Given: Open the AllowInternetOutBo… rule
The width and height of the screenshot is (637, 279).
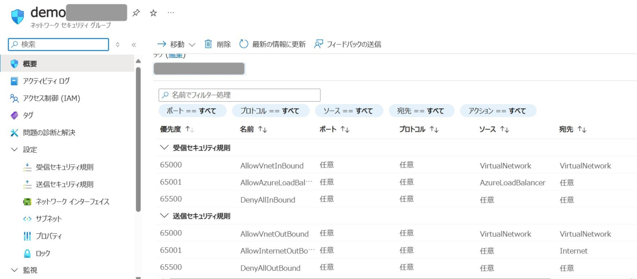Looking at the screenshot, I should [x=278, y=251].
